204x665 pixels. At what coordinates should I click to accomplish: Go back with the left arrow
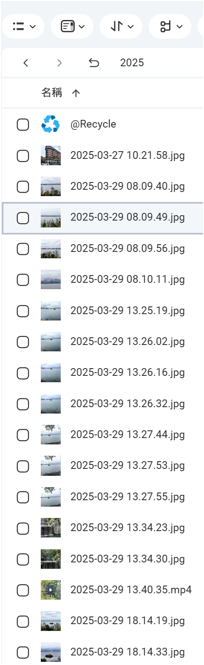tap(26, 63)
